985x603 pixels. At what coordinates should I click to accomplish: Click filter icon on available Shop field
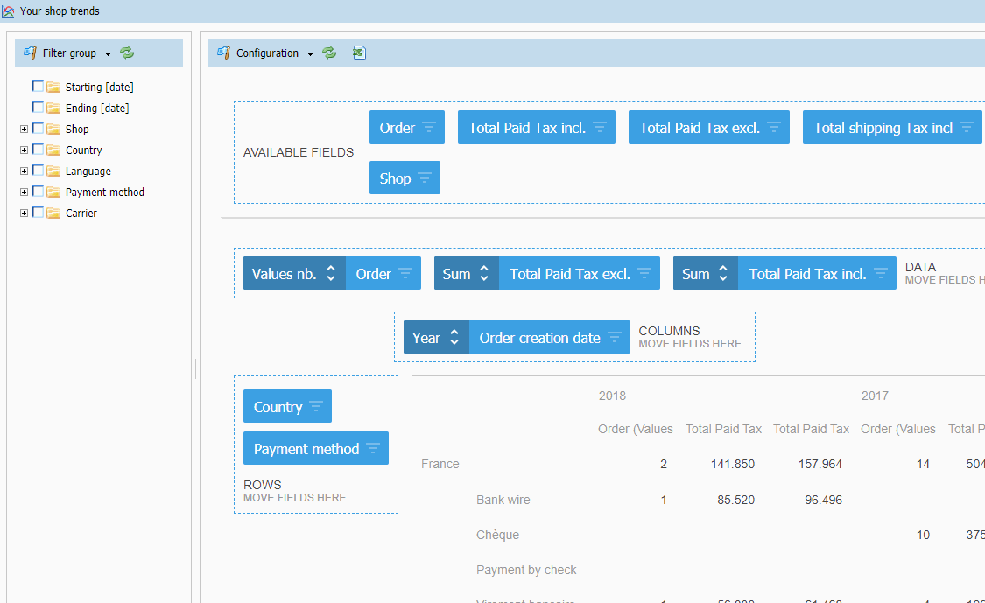(x=425, y=179)
